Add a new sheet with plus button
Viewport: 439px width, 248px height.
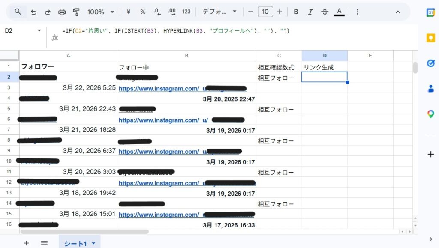27,243
